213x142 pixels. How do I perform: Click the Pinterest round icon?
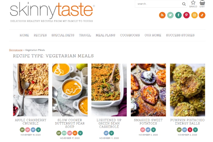coord(186,15)
